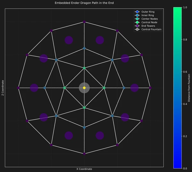
Task: Click the Central Node legend marker
Action: 137,22
